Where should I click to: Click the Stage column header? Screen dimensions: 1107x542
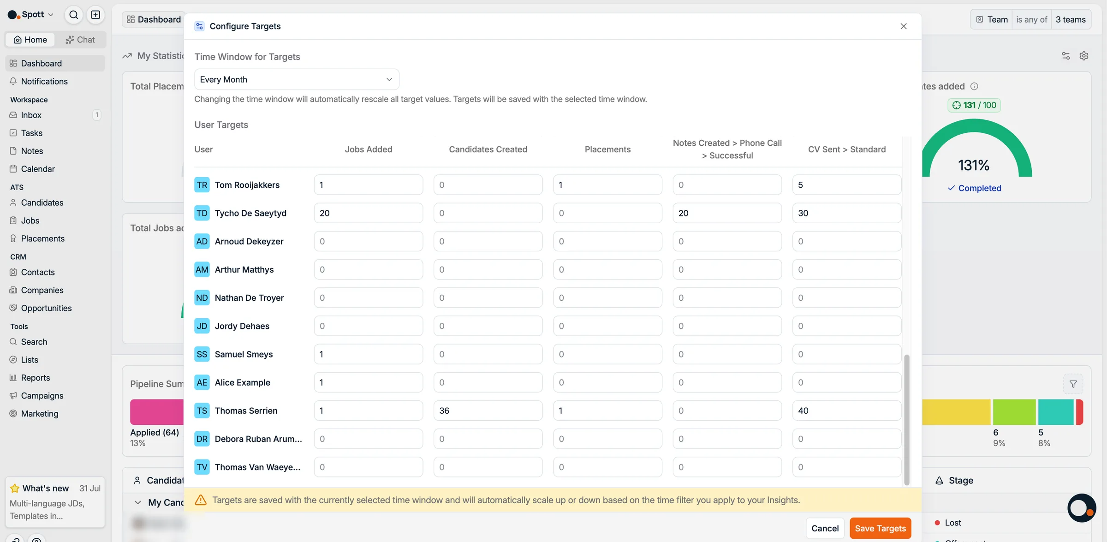pos(954,481)
